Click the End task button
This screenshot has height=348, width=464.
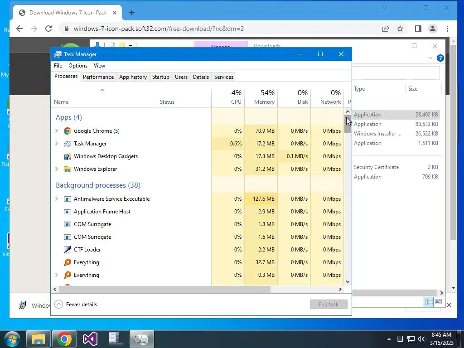click(329, 304)
